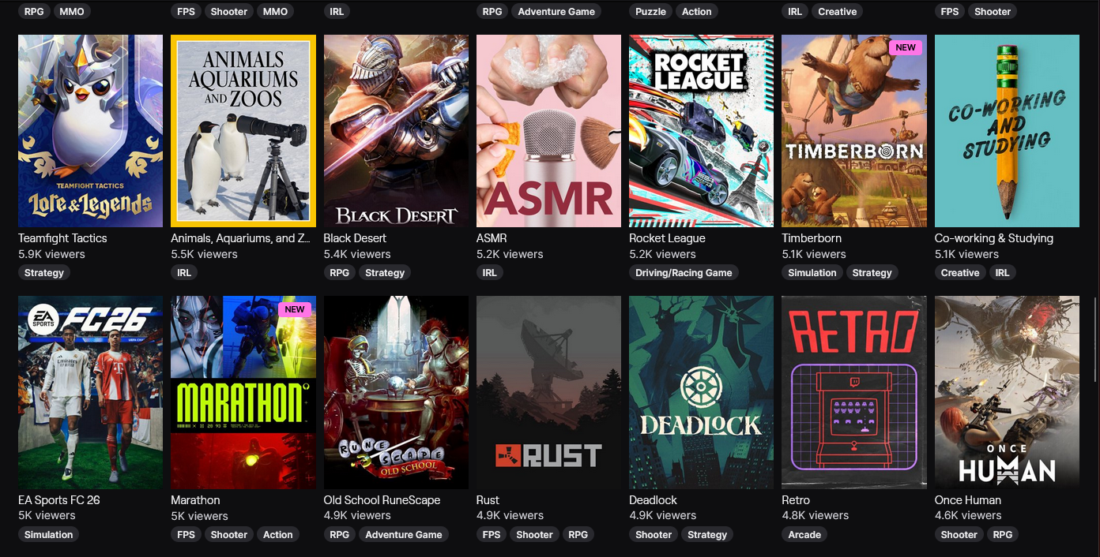This screenshot has height=557, width=1100.
Task: Click the Co-working & Studying title link
Action: (x=994, y=238)
